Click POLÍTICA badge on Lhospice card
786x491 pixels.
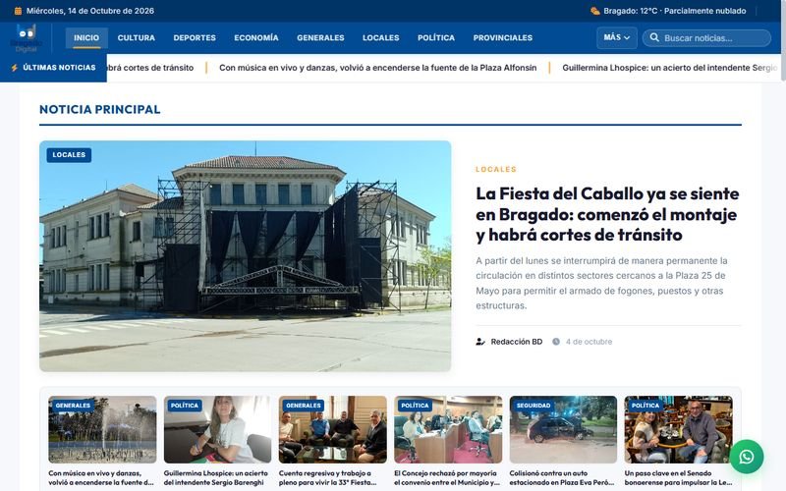pos(185,406)
